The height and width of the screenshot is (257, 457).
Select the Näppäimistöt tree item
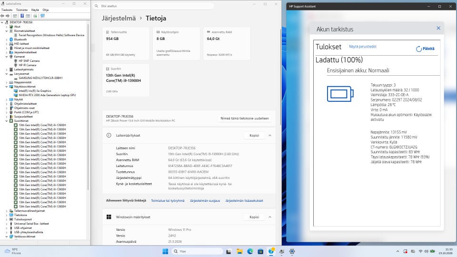[22, 82]
